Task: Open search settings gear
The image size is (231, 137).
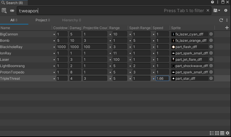Action: click(x=227, y=133)
